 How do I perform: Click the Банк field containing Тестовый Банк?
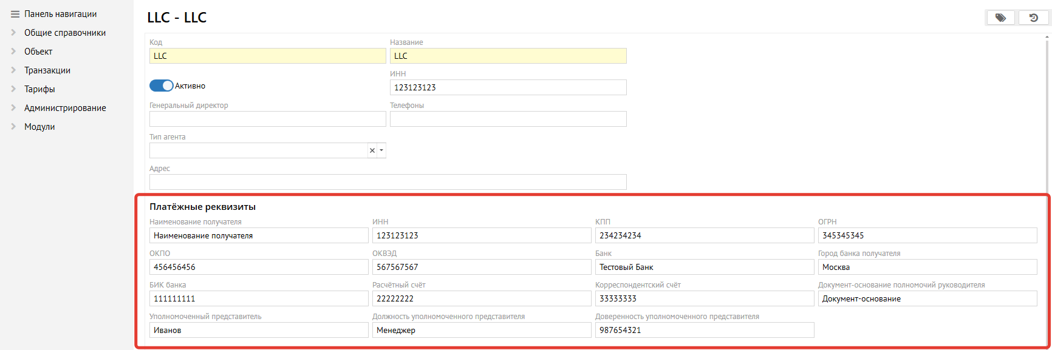704,267
